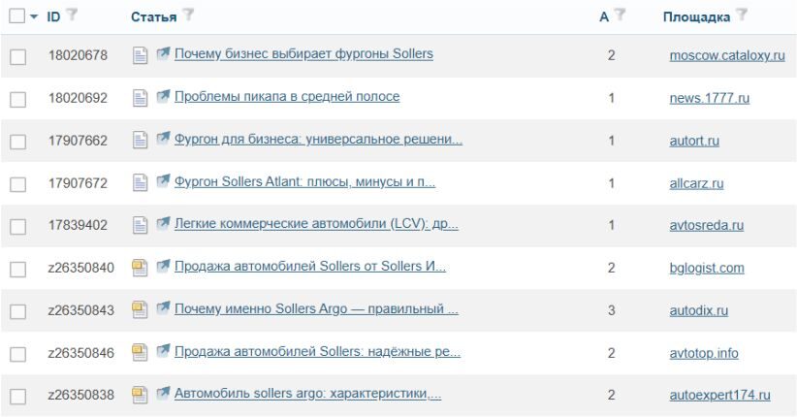The height and width of the screenshot is (417, 797).
Task: Click document icon in row 18020678
Action: coord(140,55)
